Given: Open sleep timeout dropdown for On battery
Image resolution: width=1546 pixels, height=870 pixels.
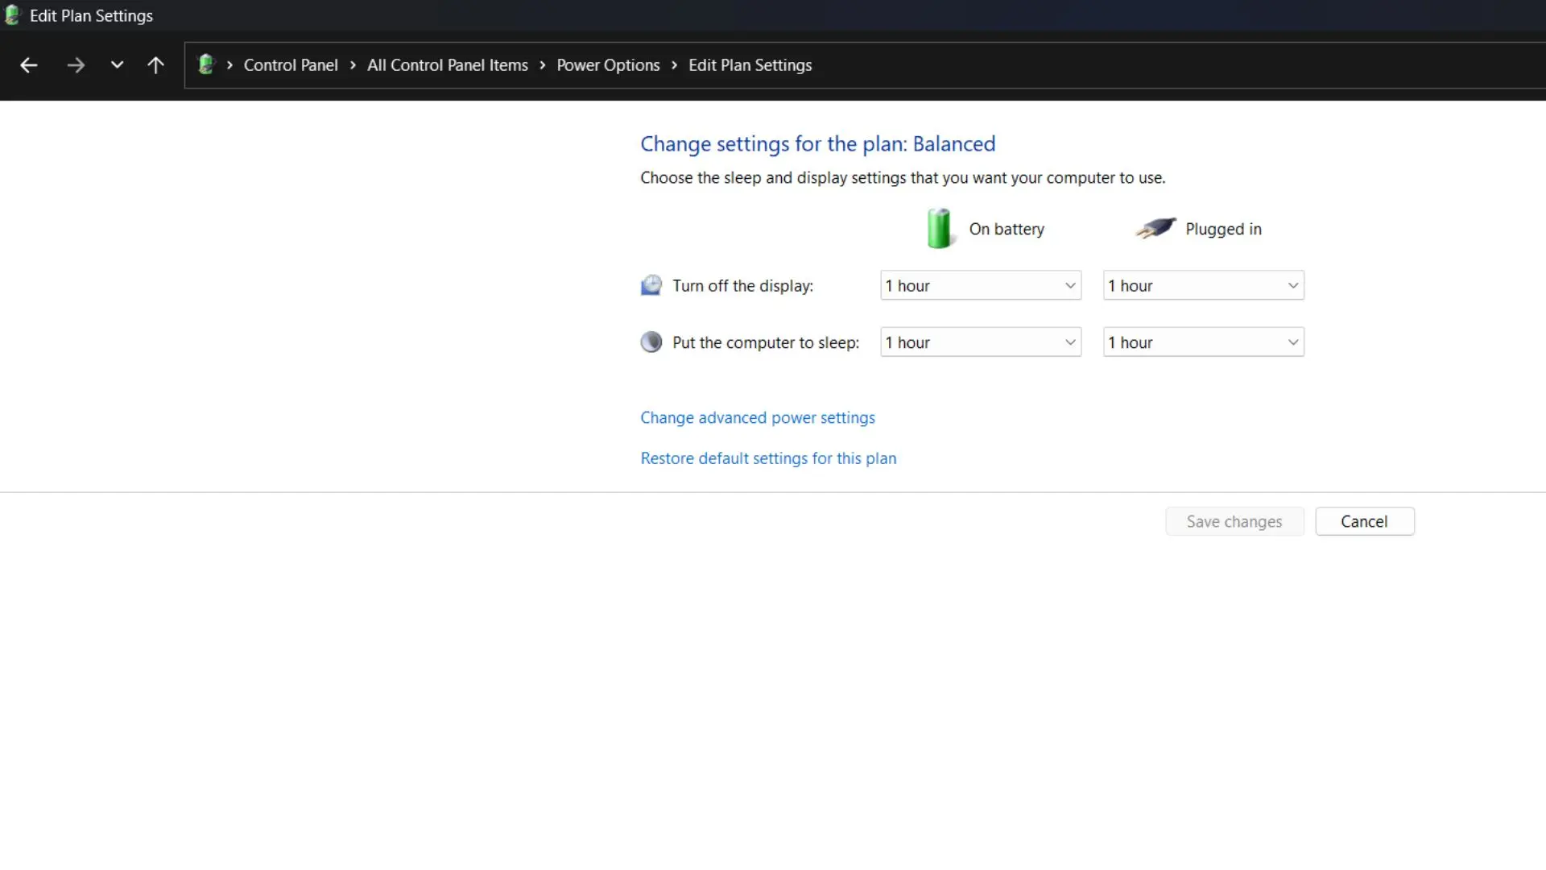Looking at the screenshot, I should 980,342.
